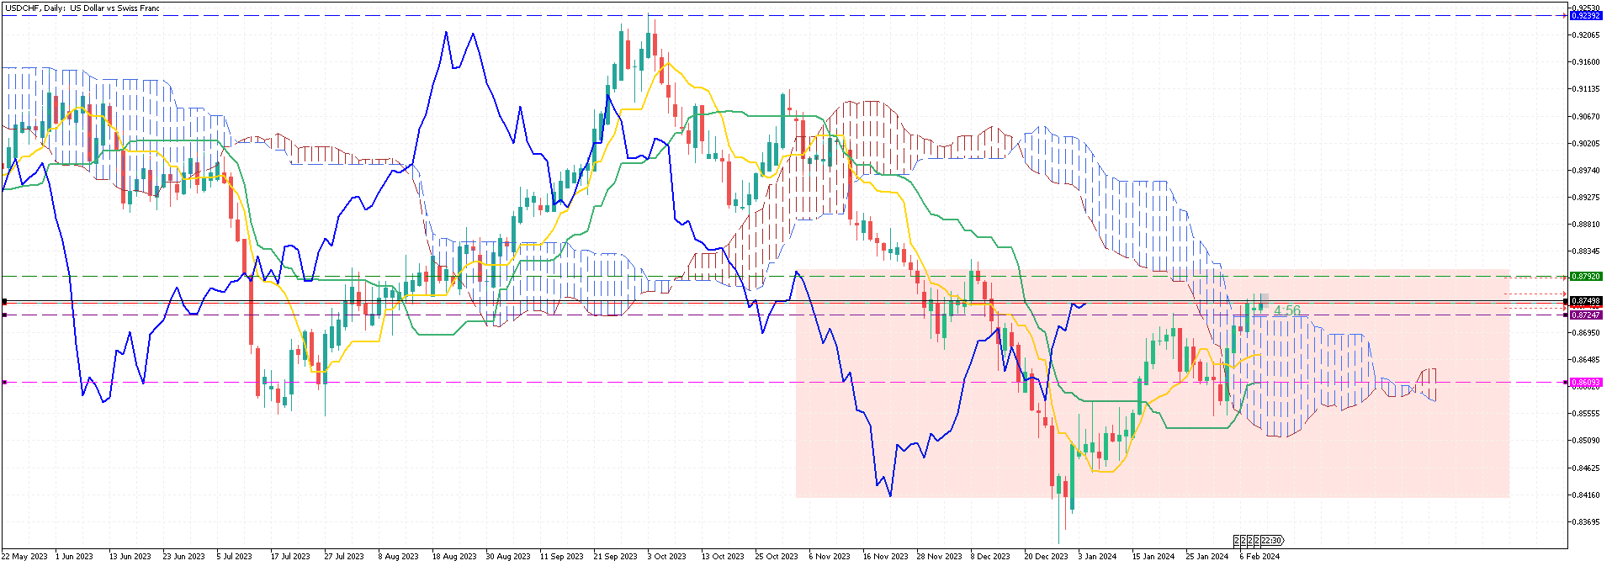Screen dimensions: 1612x566
Task: Click the 13 Jun 2023 date label
Action: click(130, 556)
